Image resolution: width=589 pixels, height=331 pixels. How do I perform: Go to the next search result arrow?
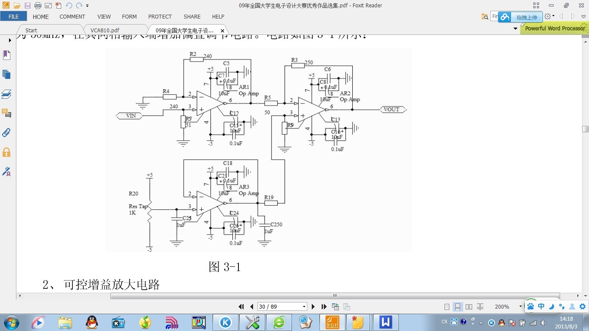click(x=573, y=16)
